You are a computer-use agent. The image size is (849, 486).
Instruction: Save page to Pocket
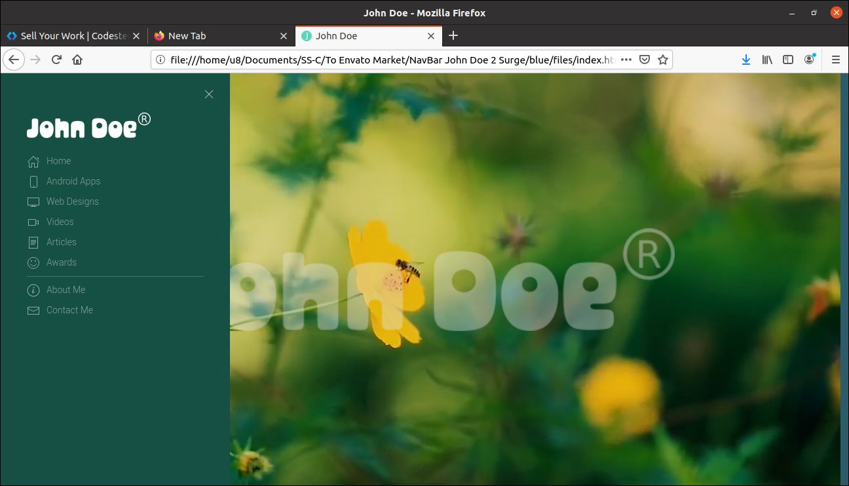point(645,60)
